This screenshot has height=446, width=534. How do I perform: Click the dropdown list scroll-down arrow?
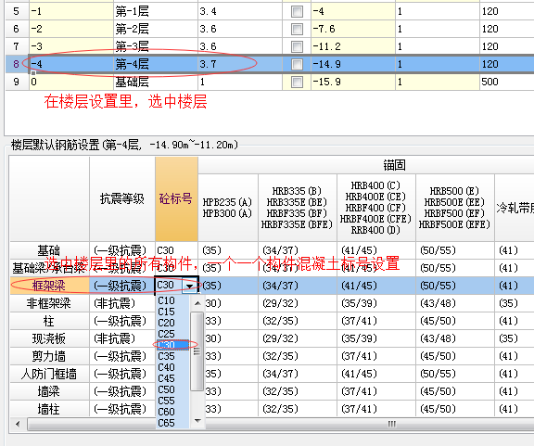click(x=197, y=421)
